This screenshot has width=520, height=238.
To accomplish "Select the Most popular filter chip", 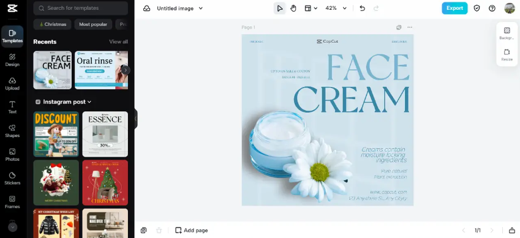I will pos(93,24).
